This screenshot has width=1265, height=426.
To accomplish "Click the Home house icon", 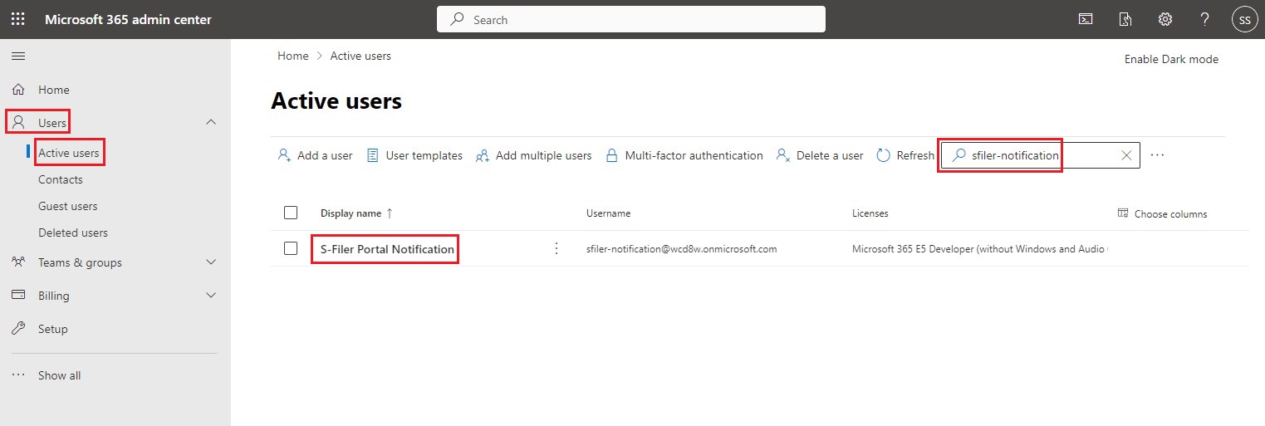I will (18, 90).
